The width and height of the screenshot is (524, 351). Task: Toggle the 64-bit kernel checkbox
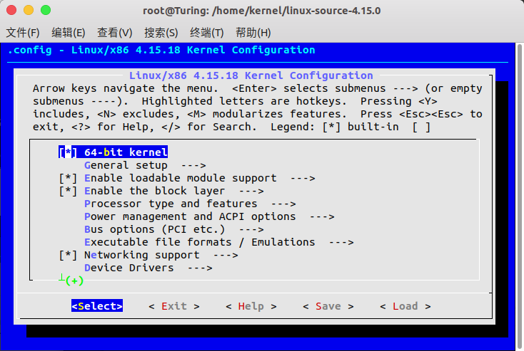(68, 152)
